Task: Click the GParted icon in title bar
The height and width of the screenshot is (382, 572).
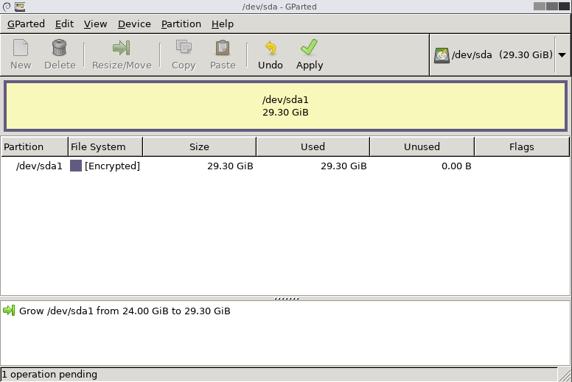Action: [x=20, y=7]
